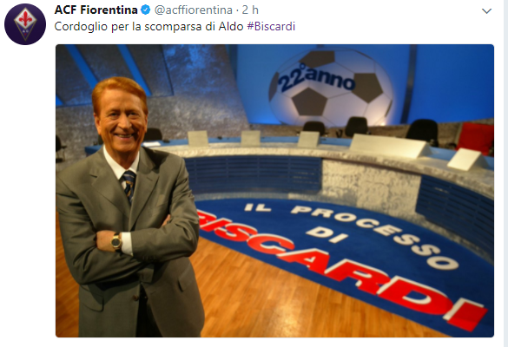Image resolution: width=508 pixels, height=347 pixels.
Task: Click the man's striped tie in photo
Action: pos(129,186)
